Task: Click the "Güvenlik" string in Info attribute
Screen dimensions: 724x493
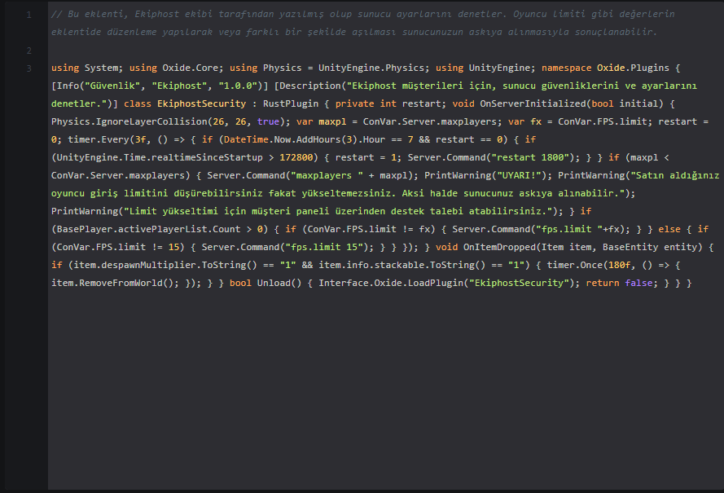Action: click(x=112, y=86)
